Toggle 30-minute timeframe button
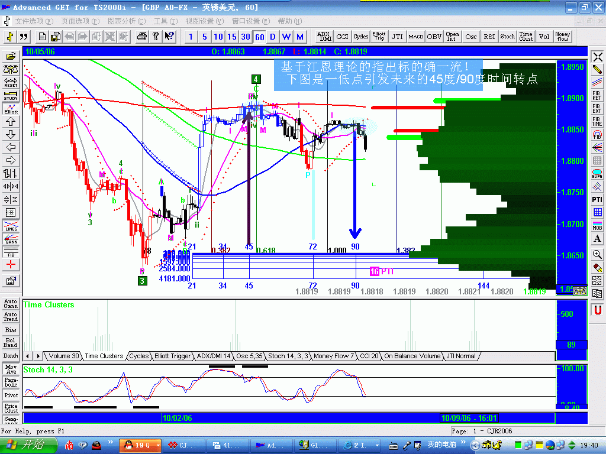 click(246, 37)
